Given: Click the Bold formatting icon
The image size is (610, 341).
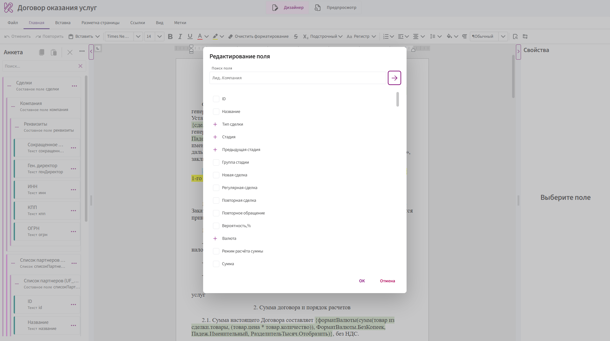Looking at the screenshot, I should (170, 36).
